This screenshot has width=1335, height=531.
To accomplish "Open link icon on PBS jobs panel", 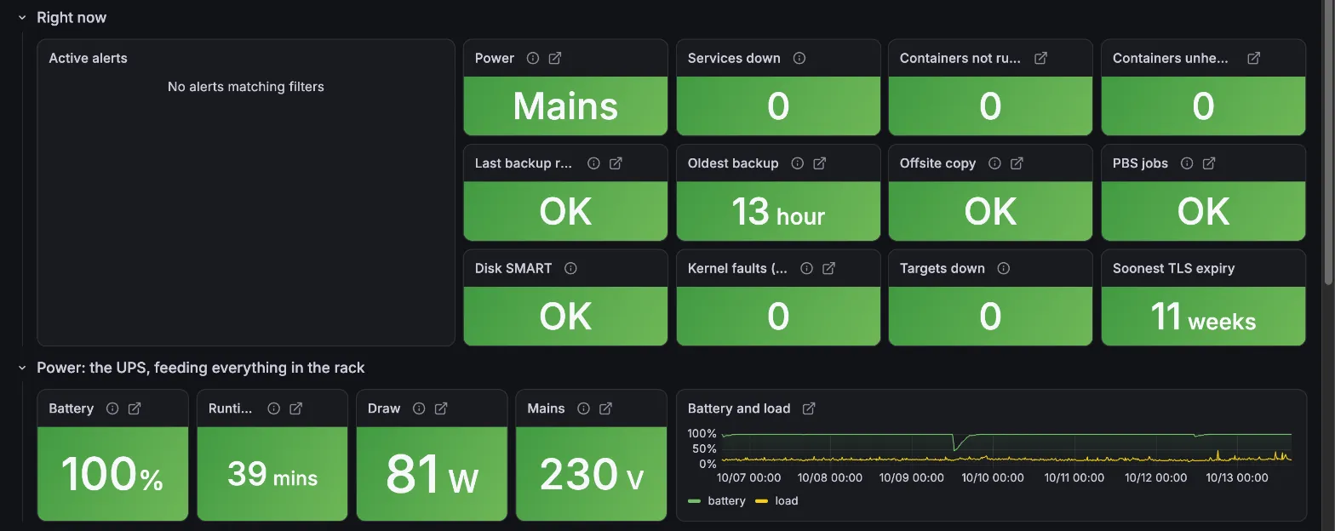I will (x=1209, y=163).
